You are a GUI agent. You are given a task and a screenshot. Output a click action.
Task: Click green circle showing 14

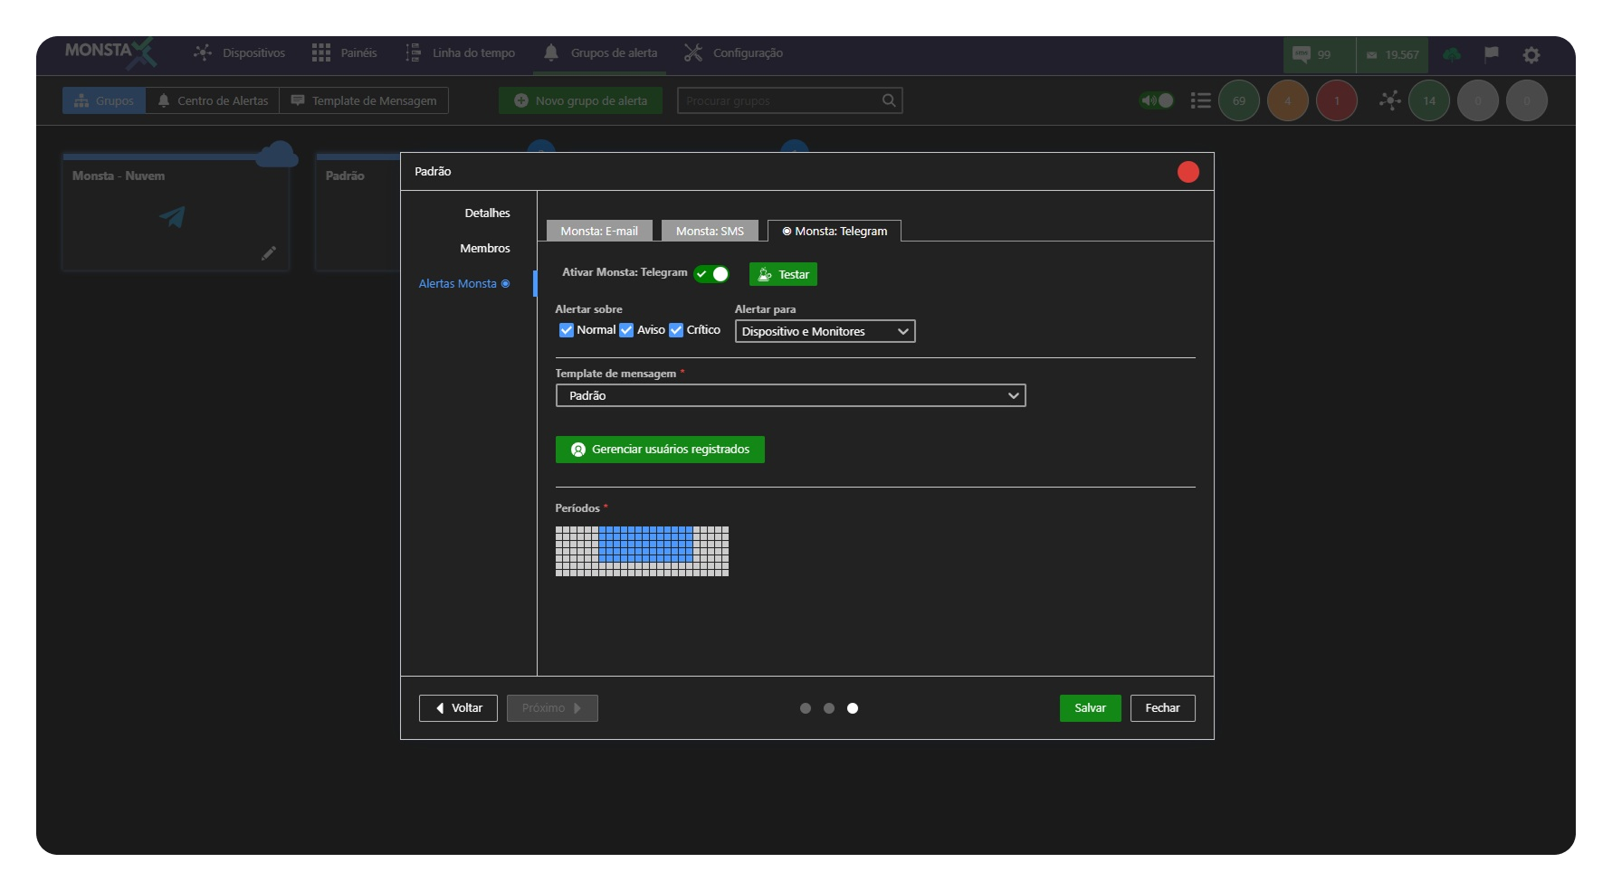1429,100
